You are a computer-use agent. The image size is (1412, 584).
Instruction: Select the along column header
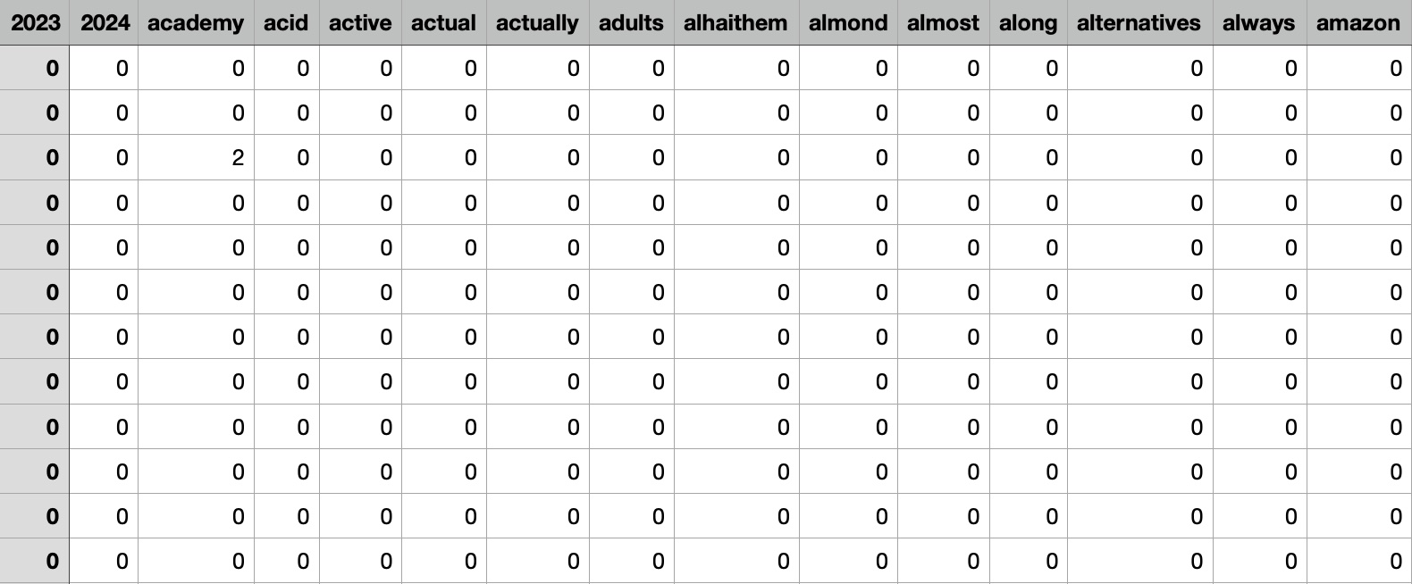click(1028, 23)
